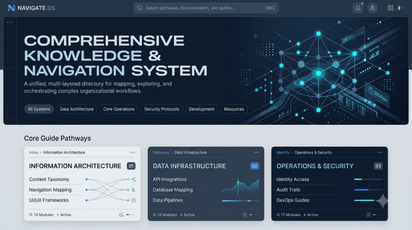Open the Resources filter tab

(x=234, y=109)
